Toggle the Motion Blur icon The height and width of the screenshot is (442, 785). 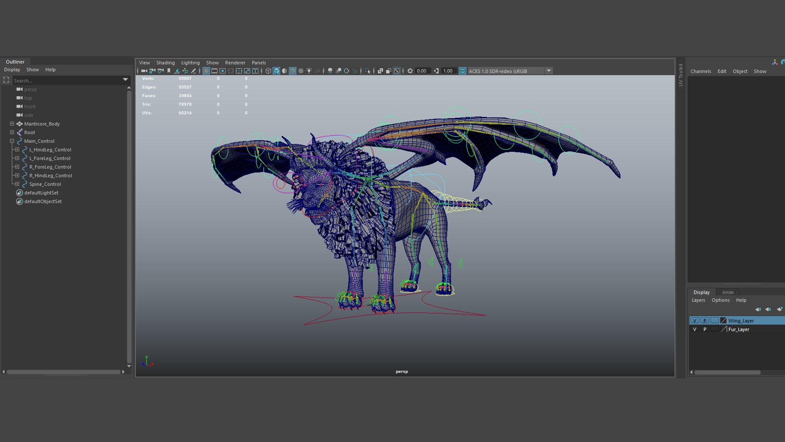coord(338,71)
